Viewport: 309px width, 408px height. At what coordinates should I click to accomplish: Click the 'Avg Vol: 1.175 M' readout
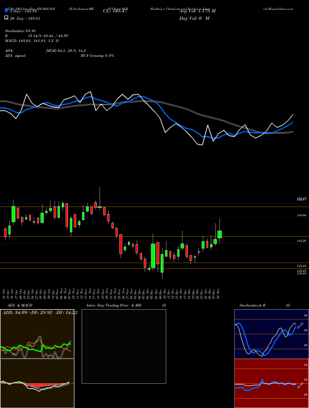click(x=197, y=11)
